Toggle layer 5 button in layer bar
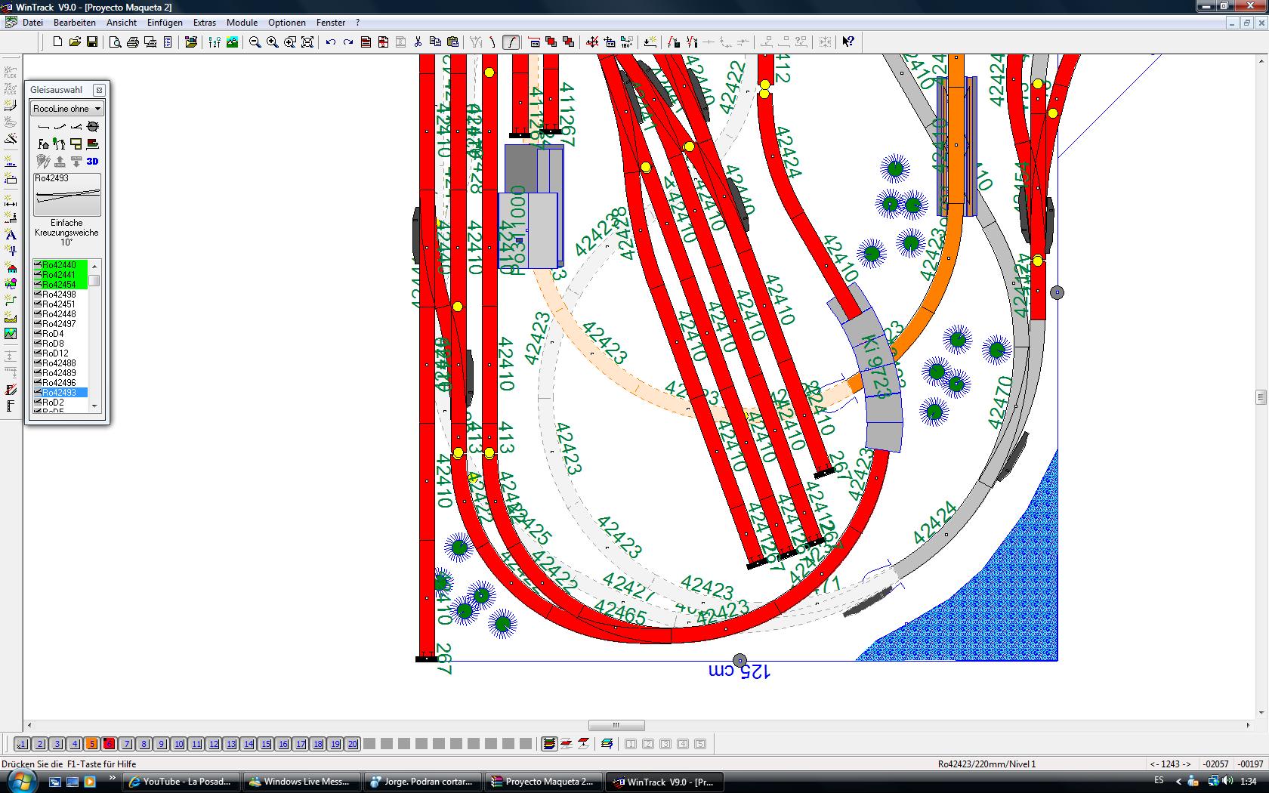 [x=91, y=744]
